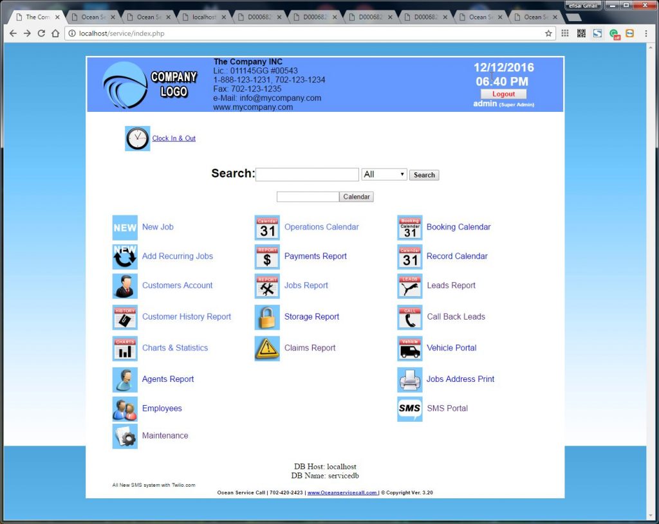Click the Maintenance gear icon
This screenshot has width=659, height=524.
click(x=125, y=436)
